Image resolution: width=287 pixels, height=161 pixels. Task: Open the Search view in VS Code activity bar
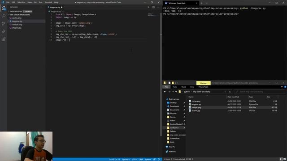4,16
